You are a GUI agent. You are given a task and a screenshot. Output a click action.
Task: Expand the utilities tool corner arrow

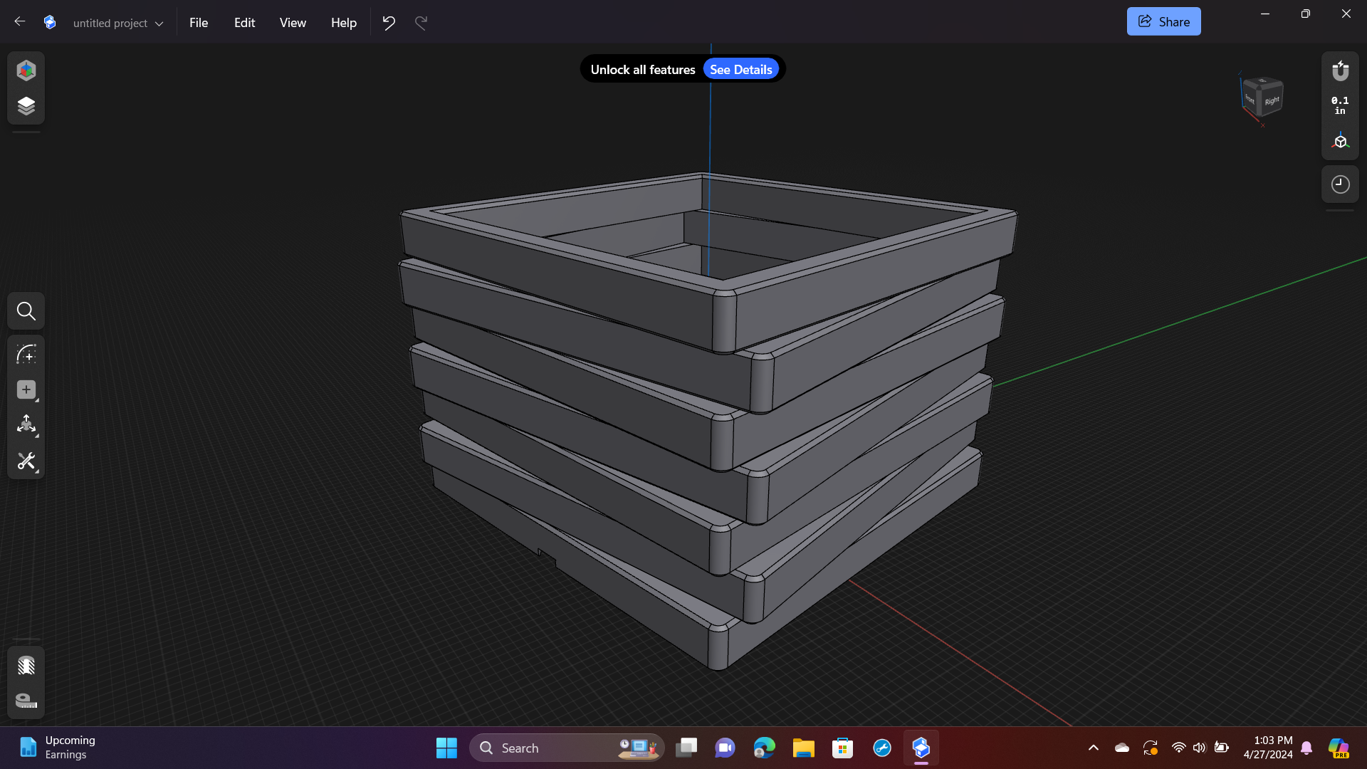(36, 471)
